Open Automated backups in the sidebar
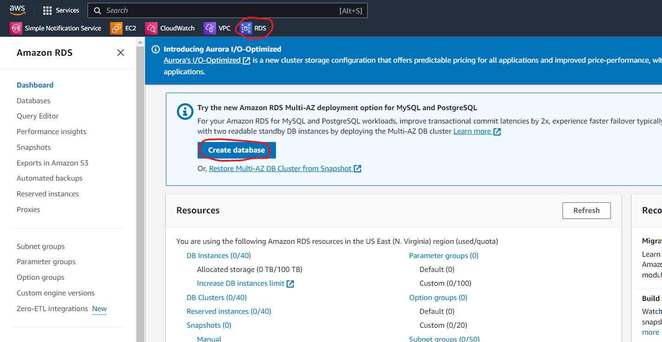 [x=50, y=178]
